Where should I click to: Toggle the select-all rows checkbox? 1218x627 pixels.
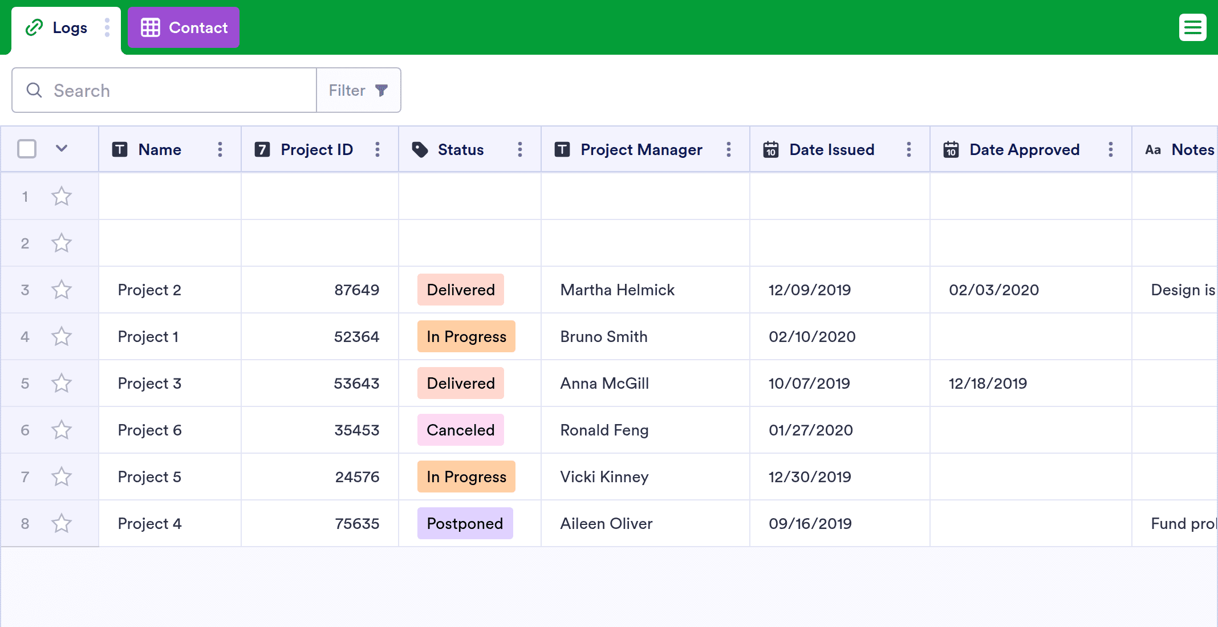coord(27,149)
